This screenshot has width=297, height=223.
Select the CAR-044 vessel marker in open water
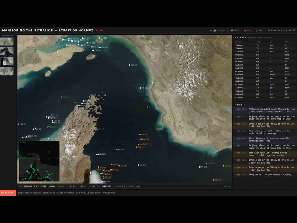pos(116,150)
